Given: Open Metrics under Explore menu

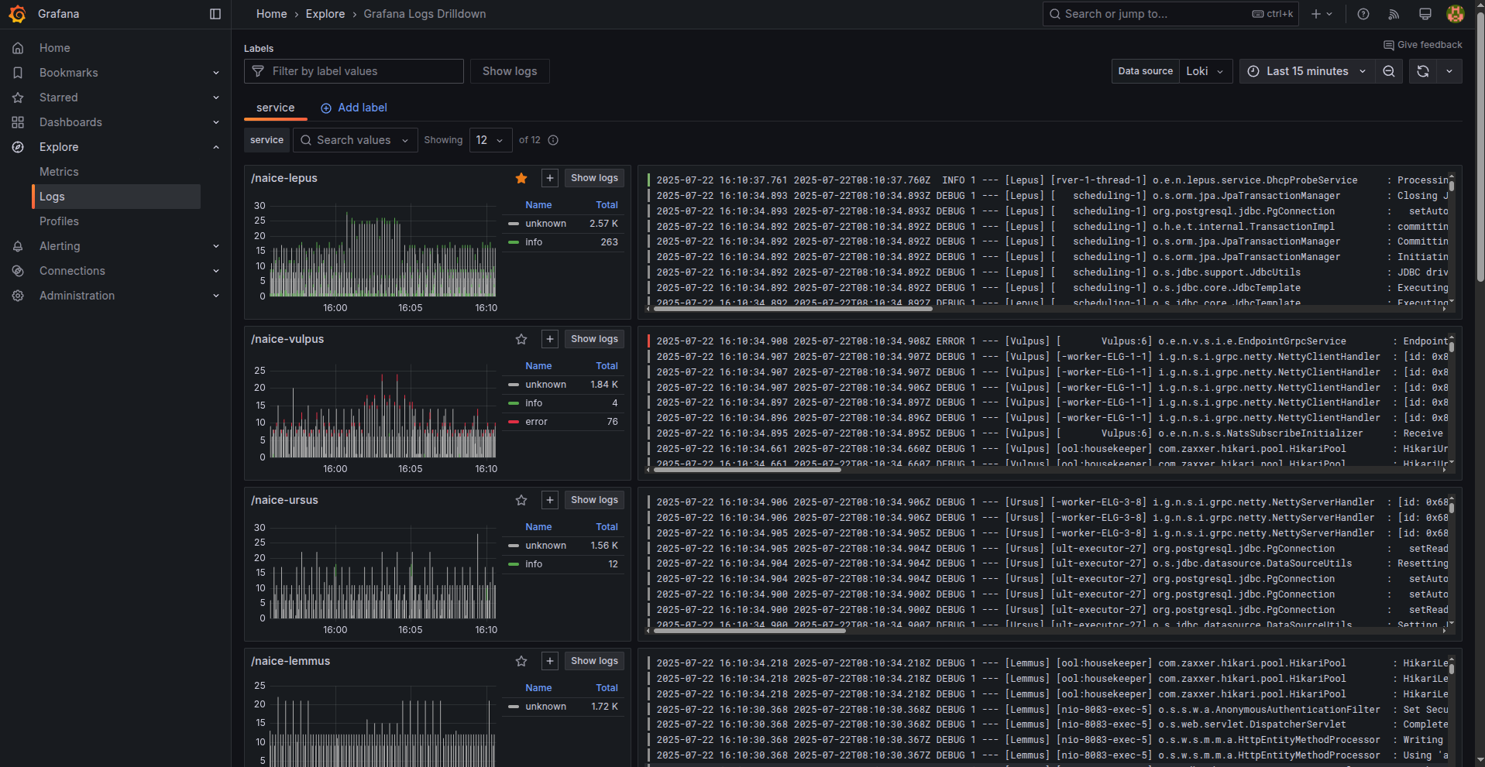Looking at the screenshot, I should (x=59, y=172).
